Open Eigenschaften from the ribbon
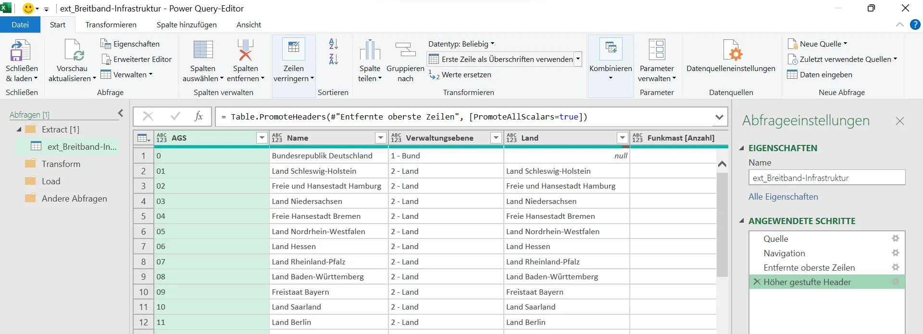Viewport: 923px width, 334px height. tap(130, 44)
